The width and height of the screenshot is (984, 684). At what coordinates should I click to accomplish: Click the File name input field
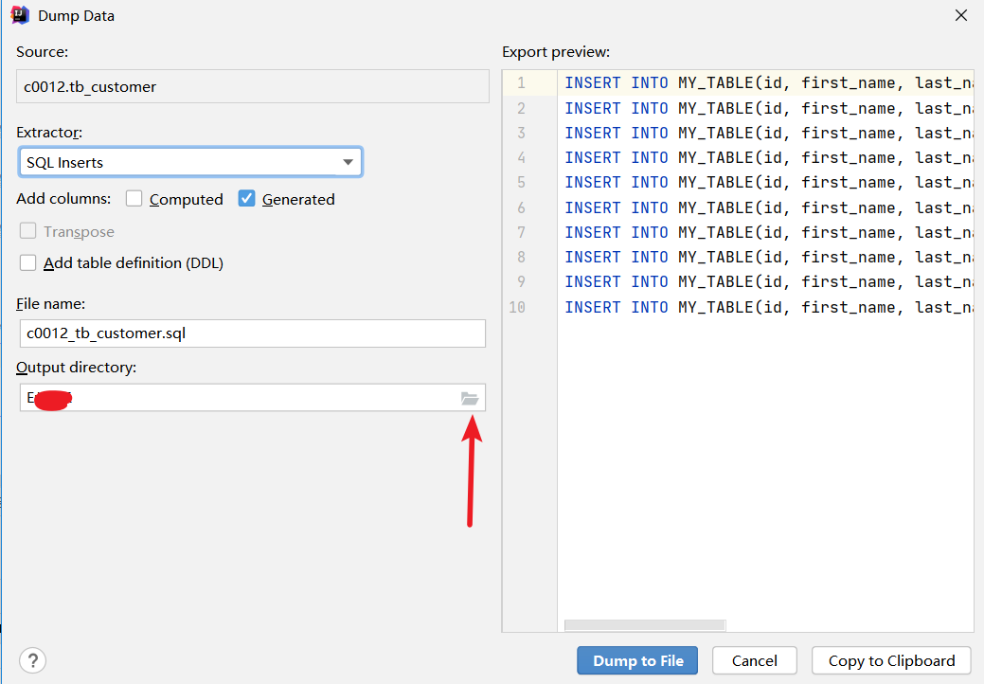pyautogui.click(x=253, y=333)
